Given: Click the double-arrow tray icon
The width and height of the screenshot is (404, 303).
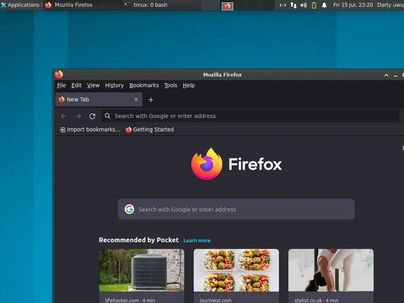Looking at the screenshot, I should (282, 5).
